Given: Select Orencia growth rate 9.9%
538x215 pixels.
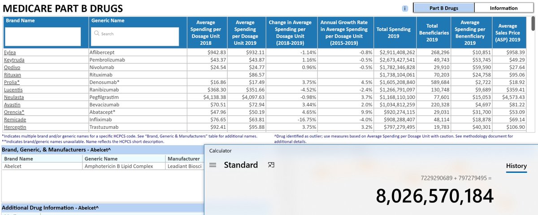Looking at the screenshot, I should (367, 112).
